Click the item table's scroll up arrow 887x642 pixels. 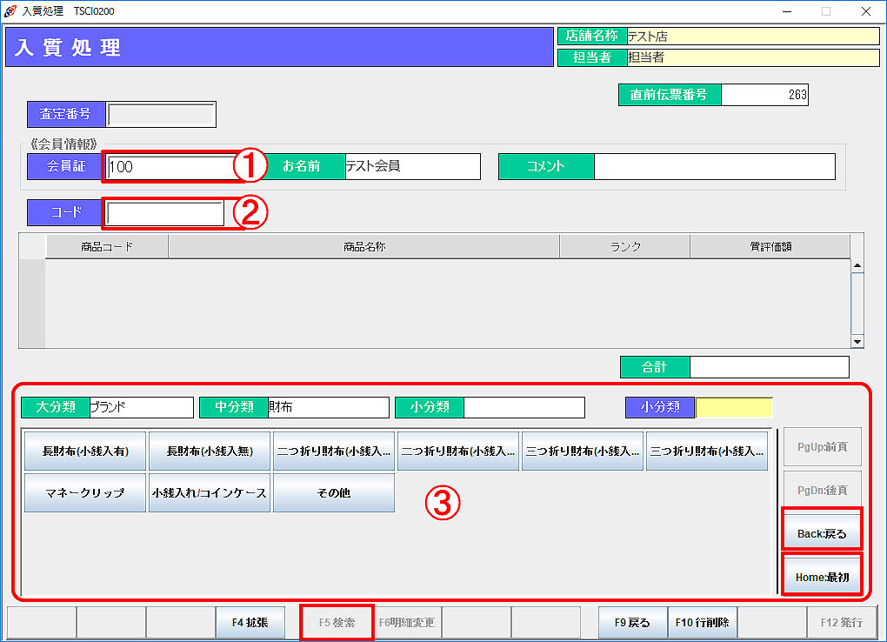pyautogui.click(x=857, y=266)
